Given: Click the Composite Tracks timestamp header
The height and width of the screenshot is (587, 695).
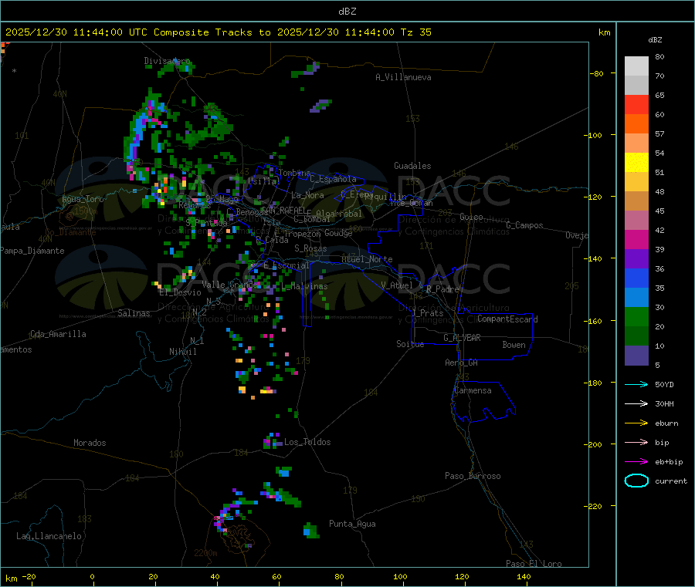Looking at the screenshot, I should (218, 32).
